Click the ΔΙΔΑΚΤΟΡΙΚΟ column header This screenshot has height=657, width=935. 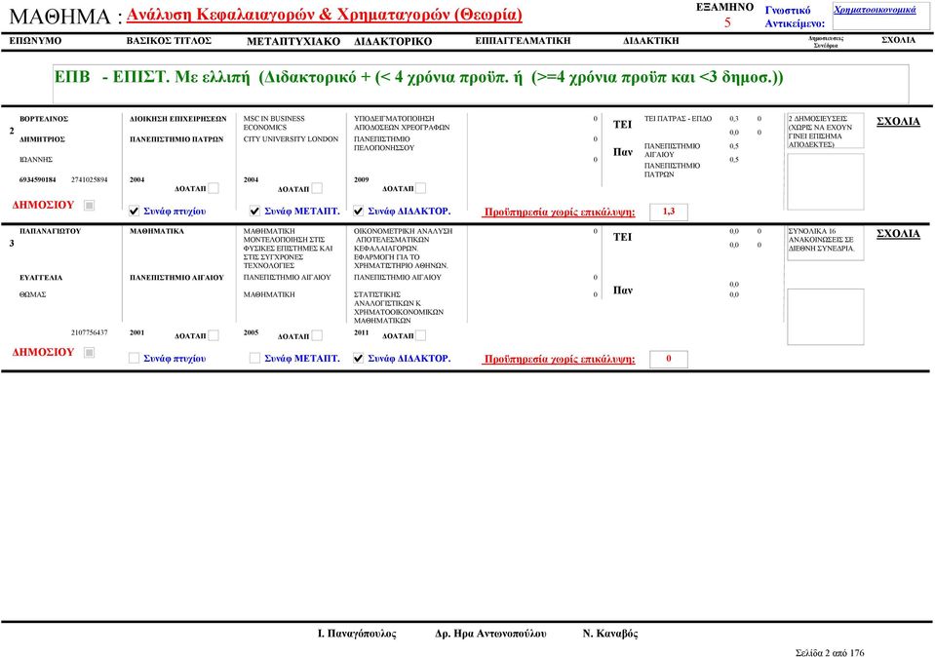[x=393, y=41]
